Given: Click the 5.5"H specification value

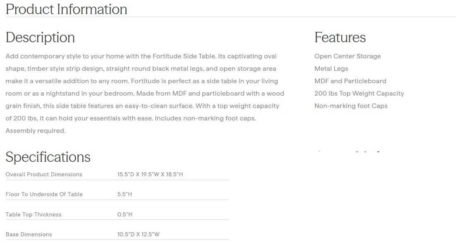Looking at the screenshot, I should point(125,194).
